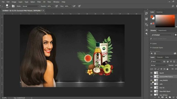Image resolution: width=177 pixels, height=99 pixels.
Task: Toggle lock position
Action: [x=161, y=69]
